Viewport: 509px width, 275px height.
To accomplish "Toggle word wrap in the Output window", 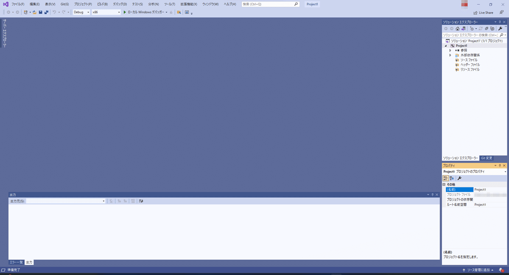I will [x=141, y=201].
